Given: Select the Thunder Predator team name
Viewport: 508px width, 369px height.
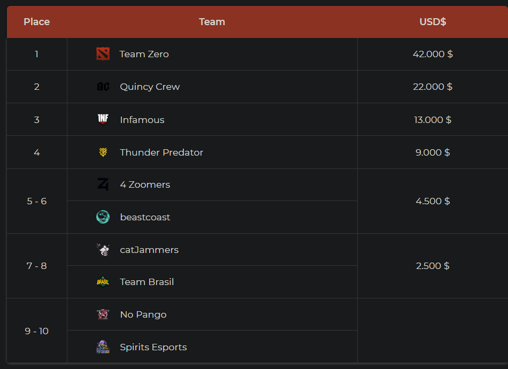Looking at the screenshot, I should pos(161,152).
